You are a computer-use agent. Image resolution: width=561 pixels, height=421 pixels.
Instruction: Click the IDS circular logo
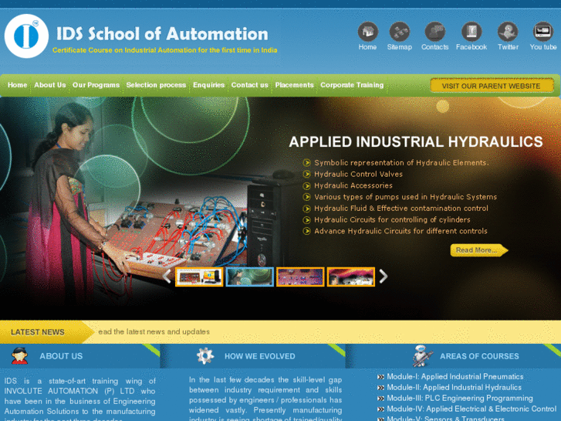click(x=26, y=36)
